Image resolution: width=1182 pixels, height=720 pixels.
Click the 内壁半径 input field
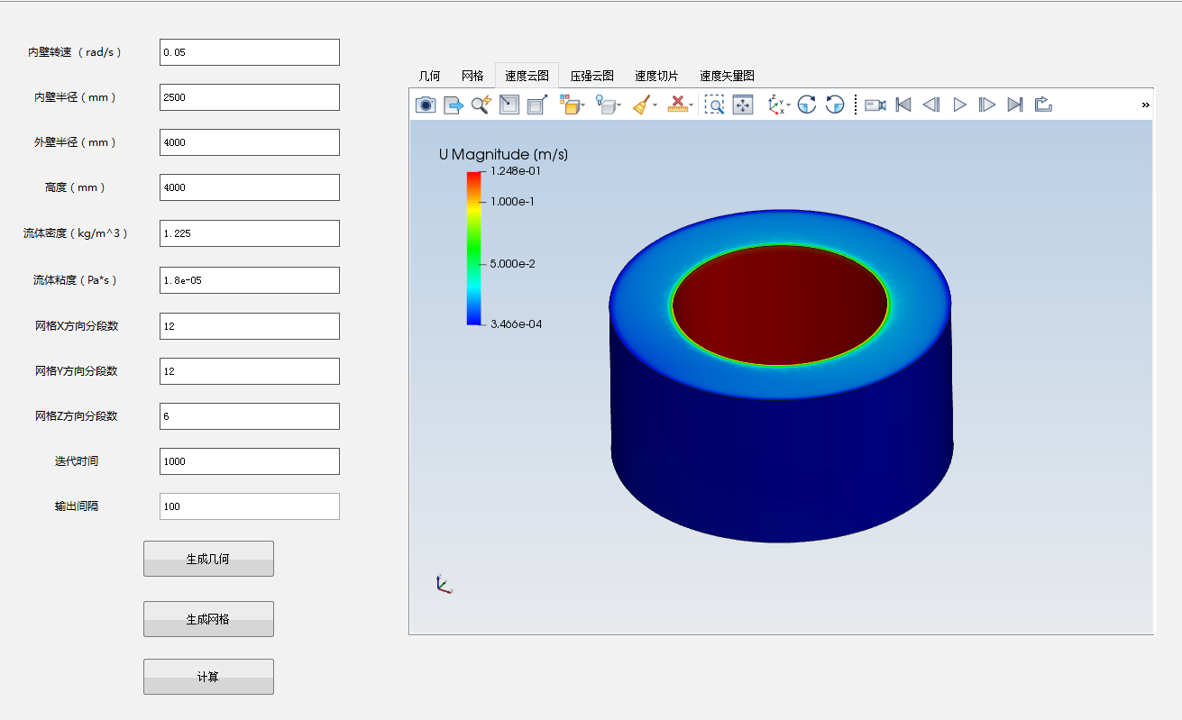pos(250,97)
